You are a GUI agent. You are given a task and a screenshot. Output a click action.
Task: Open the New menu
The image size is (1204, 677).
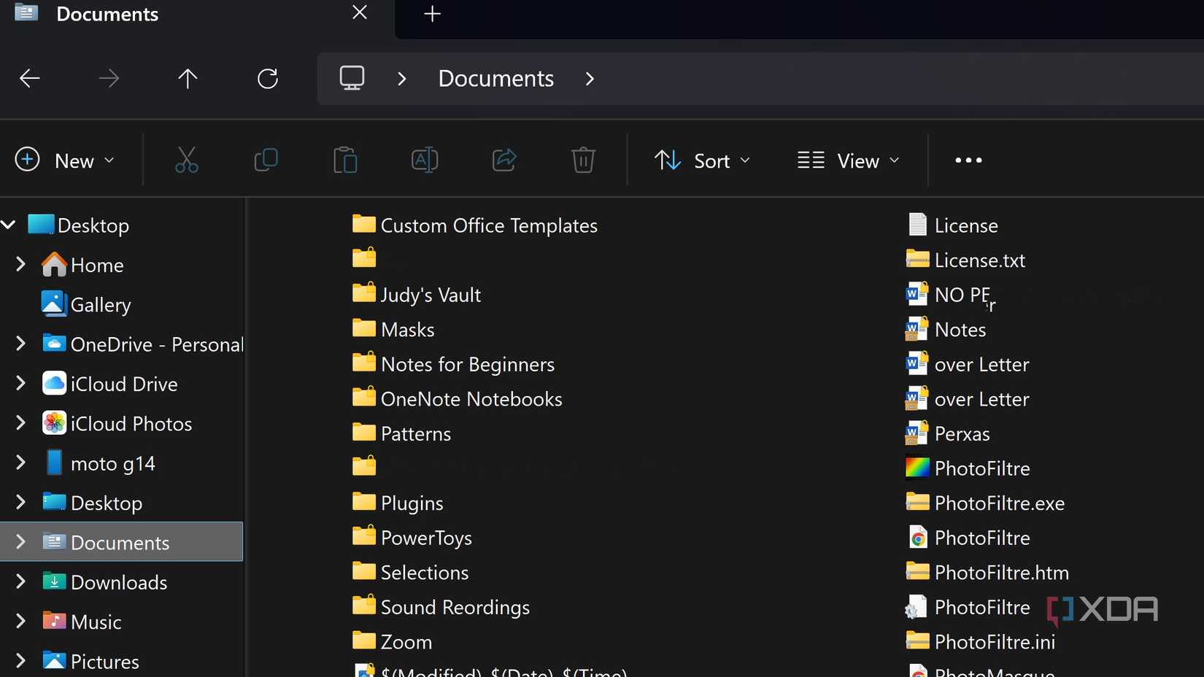[x=66, y=160]
